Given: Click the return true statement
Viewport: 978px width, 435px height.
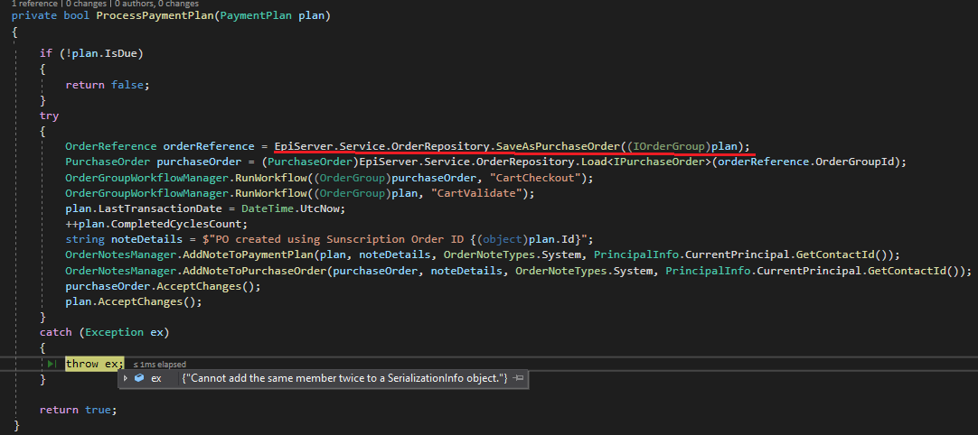Looking at the screenshot, I should [78, 410].
